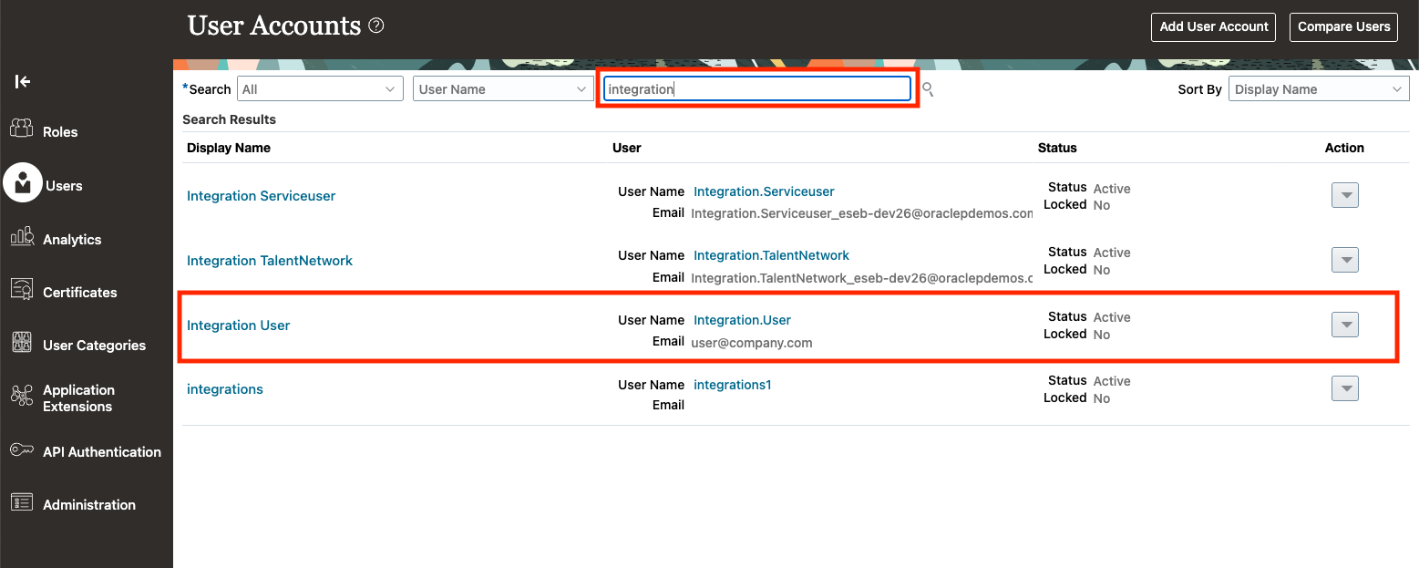The image size is (1419, 568).
Task: Open the Action menu for Integration User
Action: (1345, 324)
